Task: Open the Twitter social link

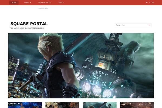Action: pos(147,2)
